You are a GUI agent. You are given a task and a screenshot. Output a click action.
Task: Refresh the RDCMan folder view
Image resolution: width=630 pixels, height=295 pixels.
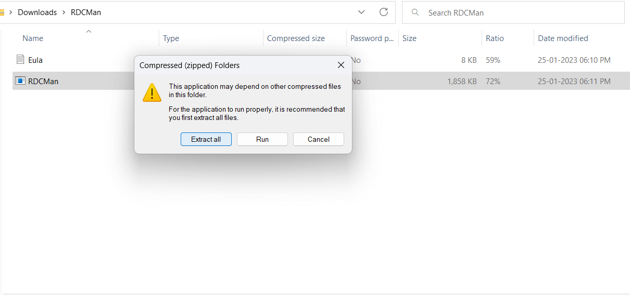click(x=384, y=12)
